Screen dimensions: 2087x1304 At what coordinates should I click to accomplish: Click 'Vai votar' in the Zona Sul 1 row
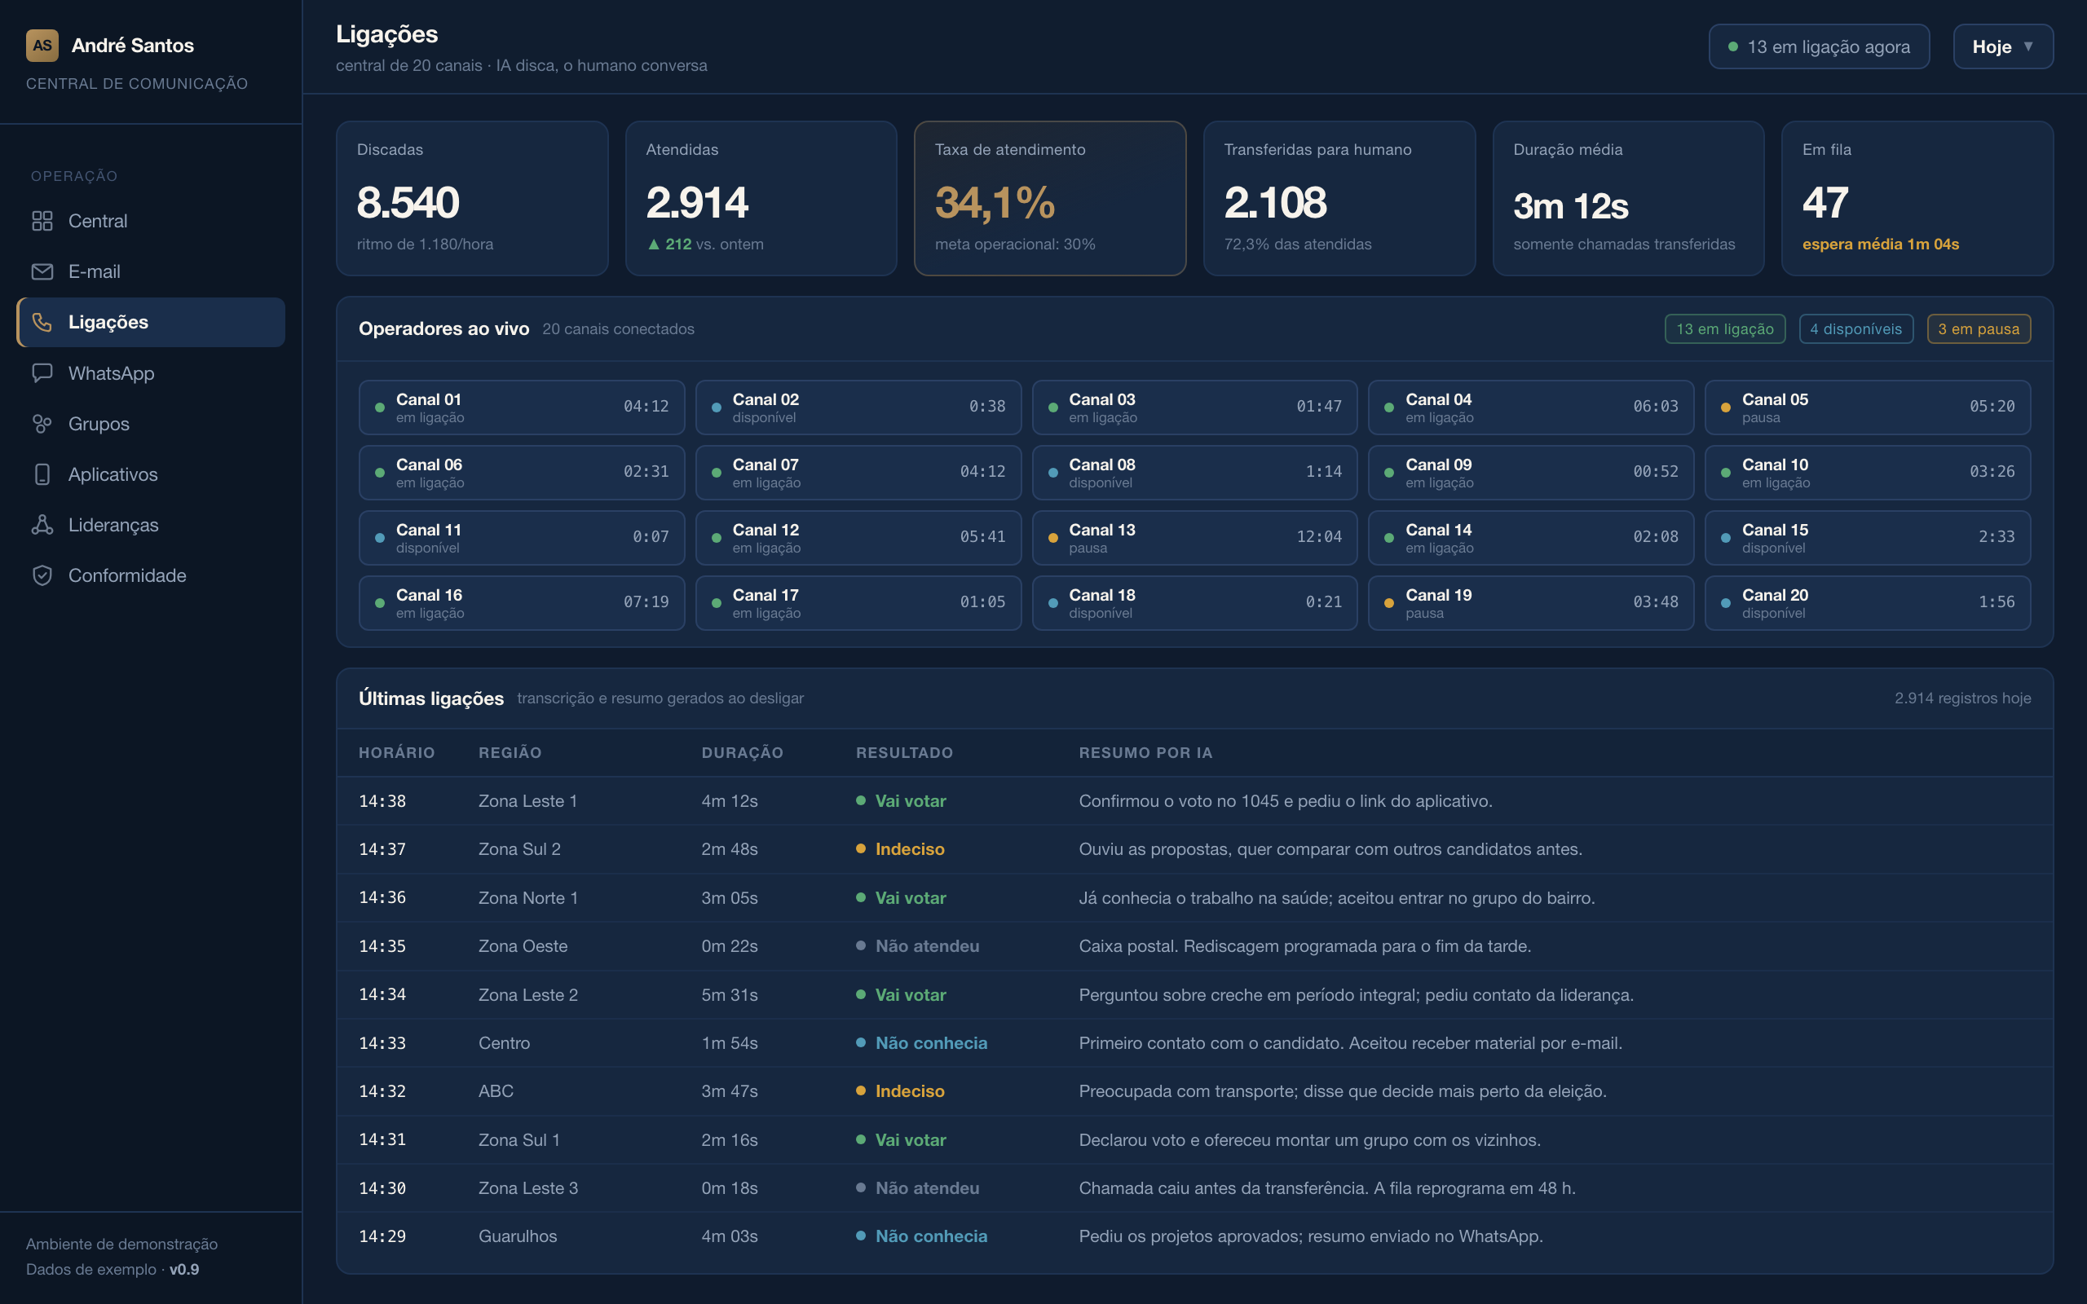pos(911,1140)
